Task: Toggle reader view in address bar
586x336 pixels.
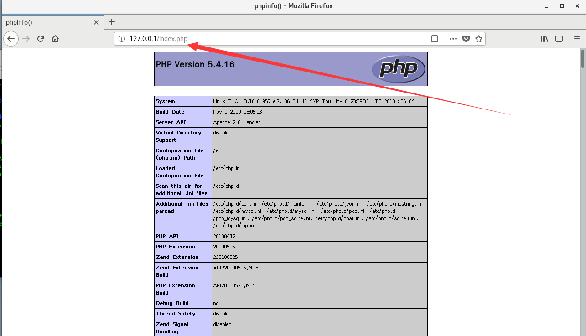Action: [435, 39]
